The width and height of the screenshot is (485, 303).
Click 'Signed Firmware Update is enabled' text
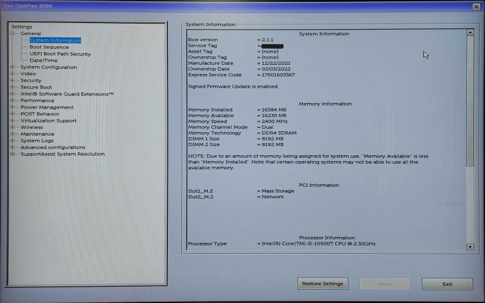tap(233, 87)
